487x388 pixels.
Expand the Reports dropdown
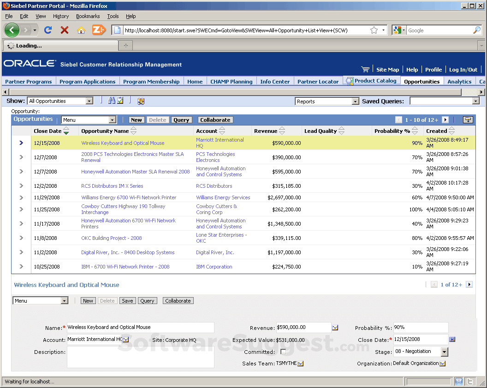(x=355, y=101)
